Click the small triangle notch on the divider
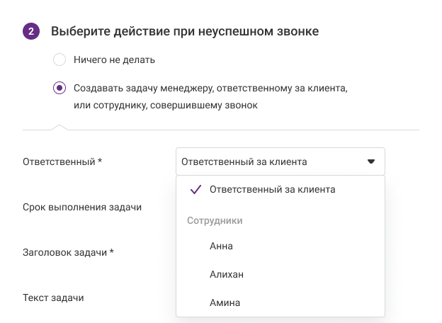Viewport: 442px width, 323px height. click(60, 127)
